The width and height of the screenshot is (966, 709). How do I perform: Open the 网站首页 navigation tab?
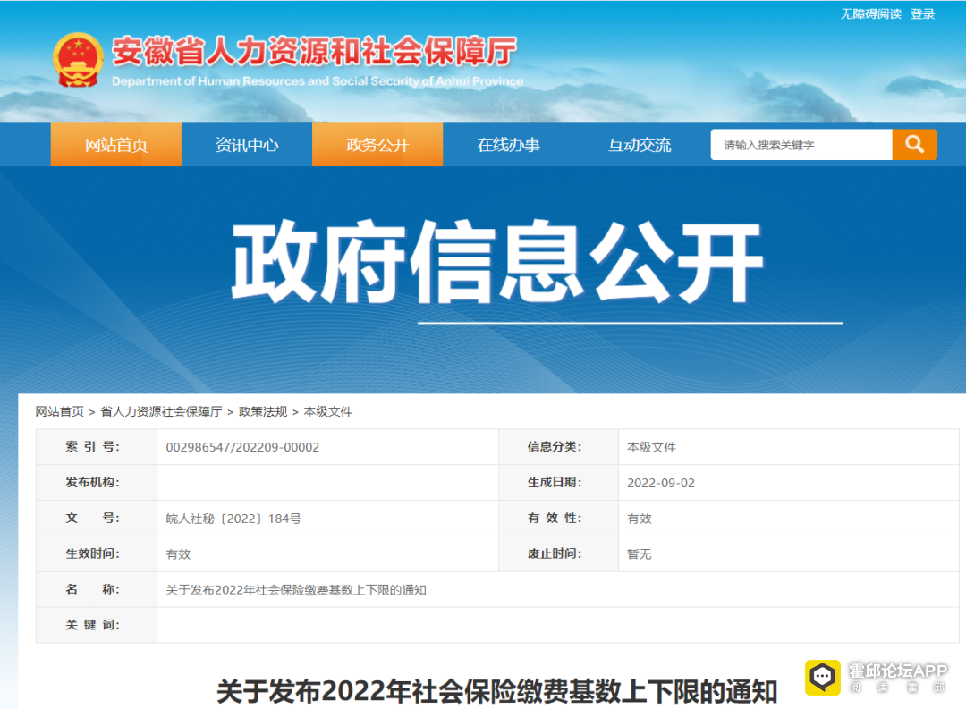point(115,145)
